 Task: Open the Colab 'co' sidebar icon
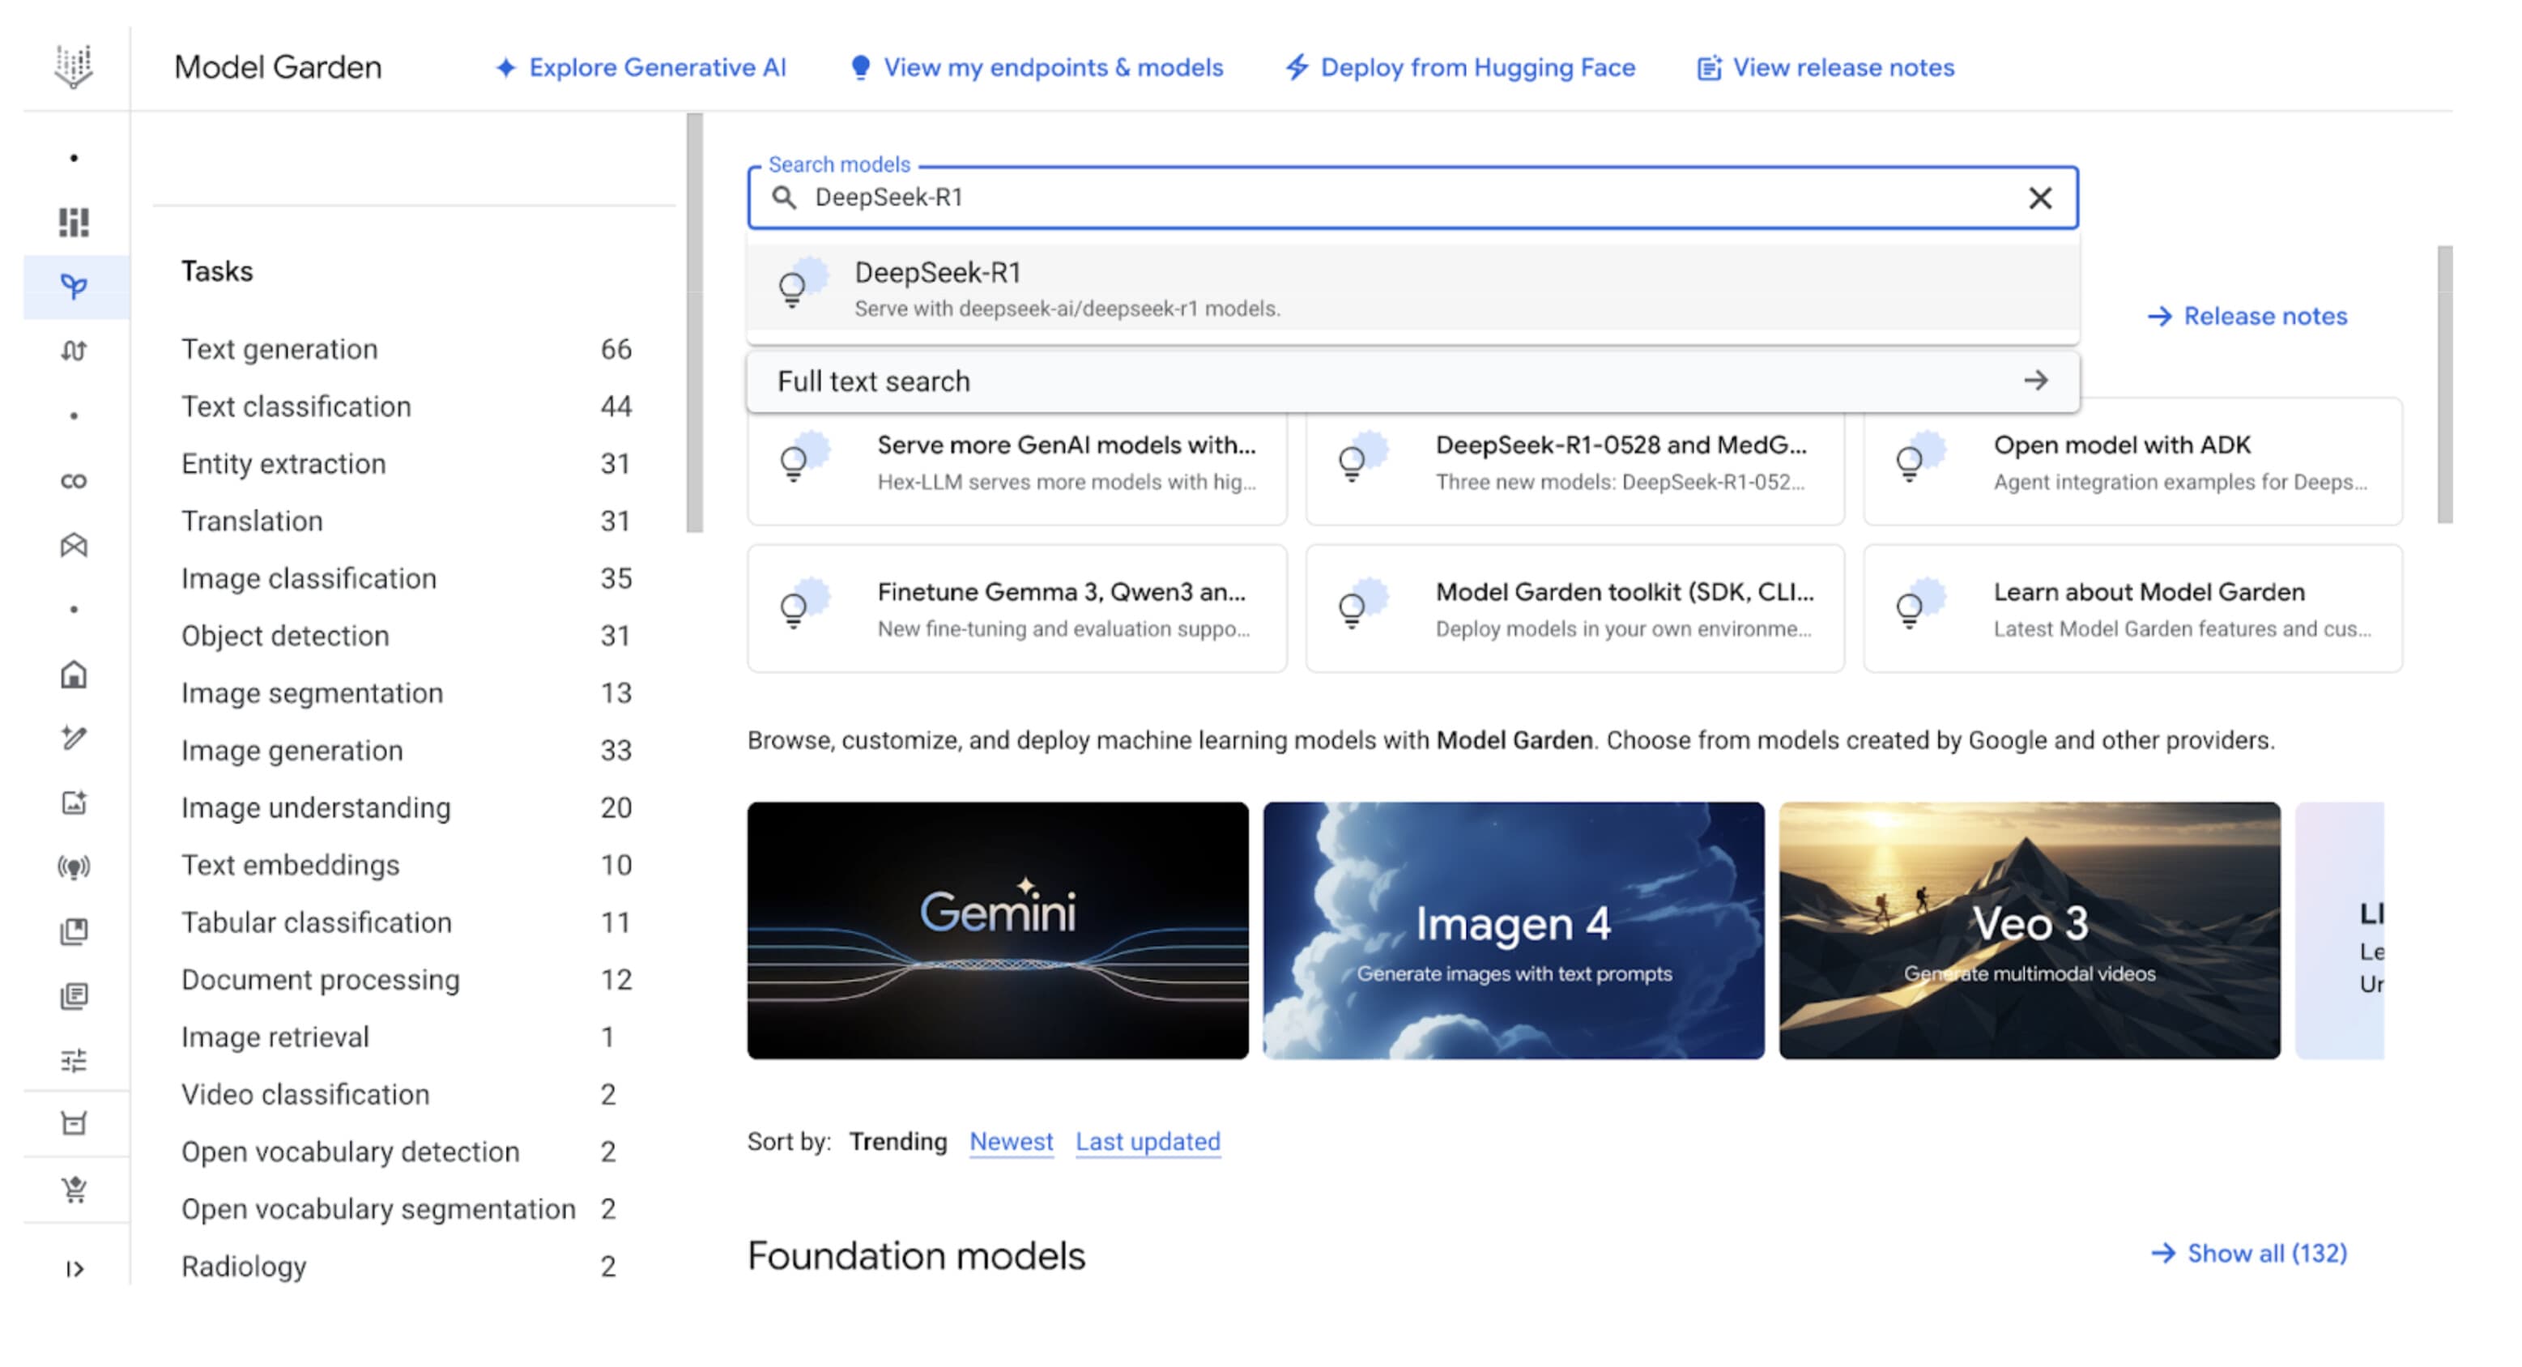[74, 481]
